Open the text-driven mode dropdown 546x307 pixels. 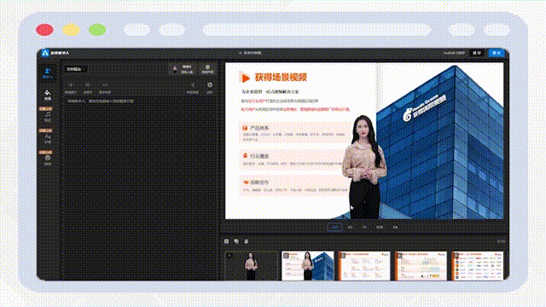[75, 69]
